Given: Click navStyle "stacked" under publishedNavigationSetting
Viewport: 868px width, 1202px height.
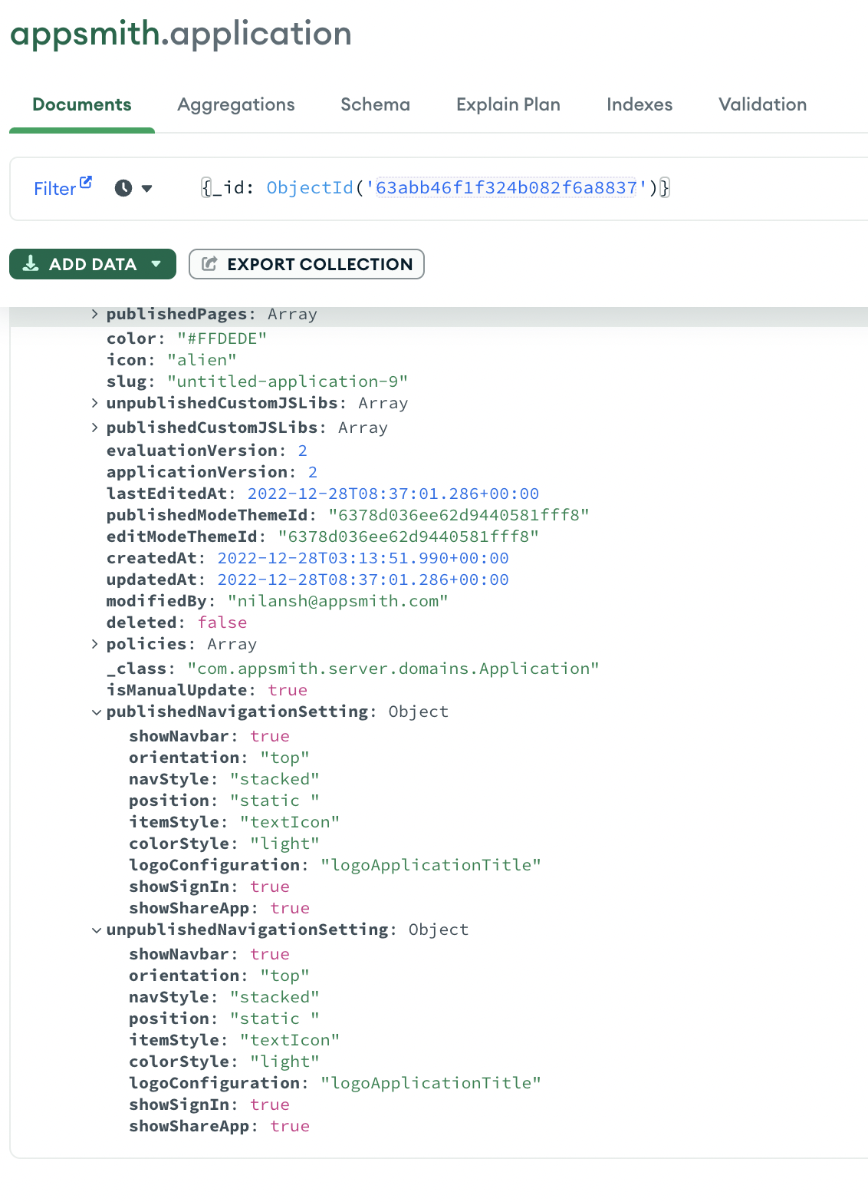Looking at the screenshot, I should [275, 779].
